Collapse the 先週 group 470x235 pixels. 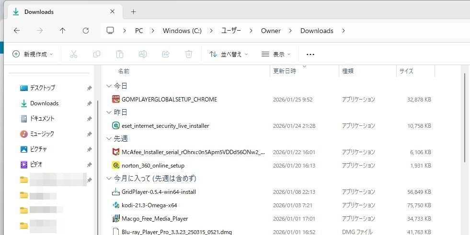109,139
